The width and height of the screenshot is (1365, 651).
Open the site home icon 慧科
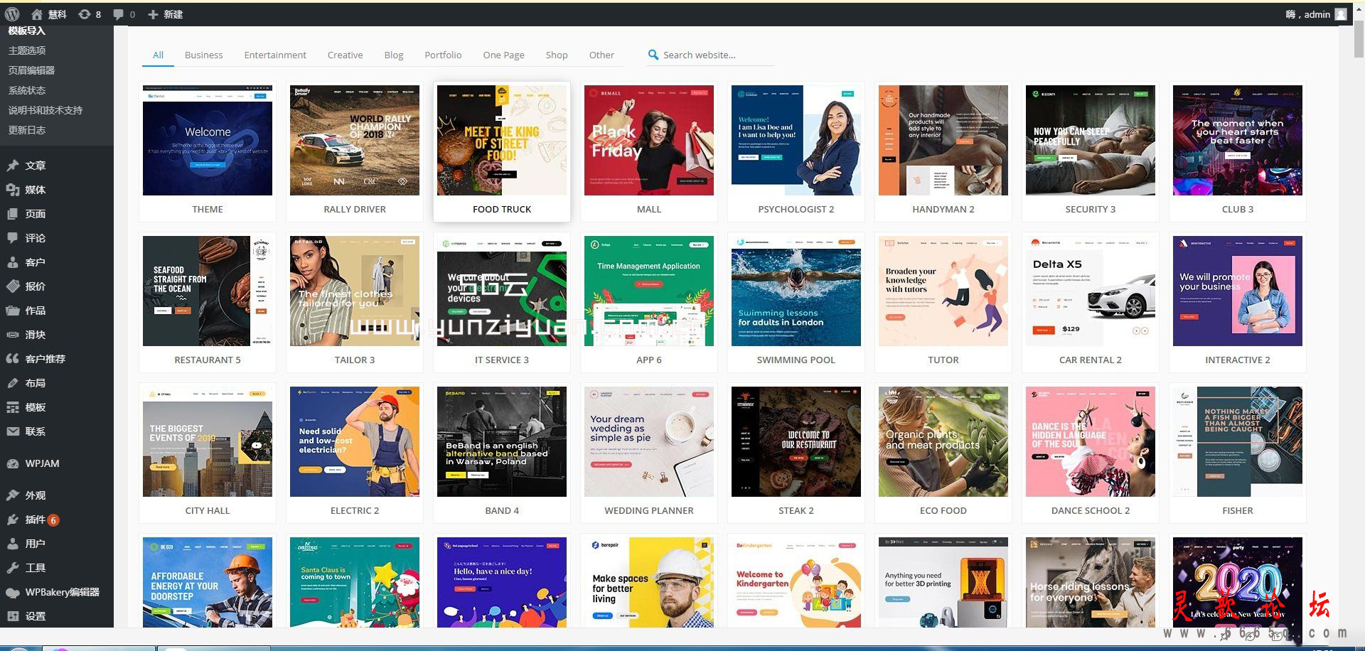point(37,14)
